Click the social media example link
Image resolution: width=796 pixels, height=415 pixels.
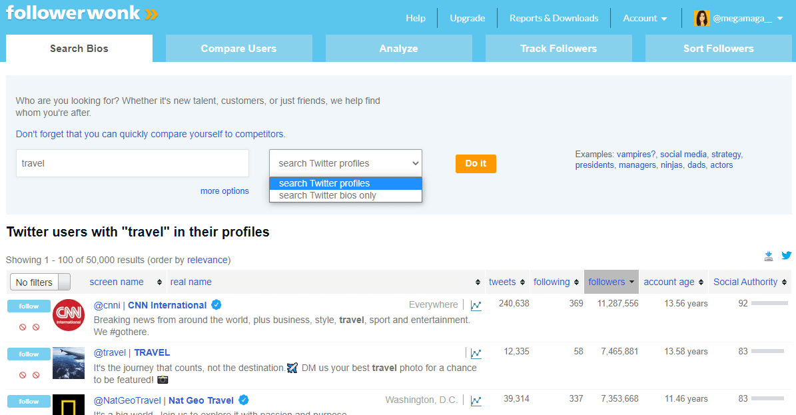683,155
